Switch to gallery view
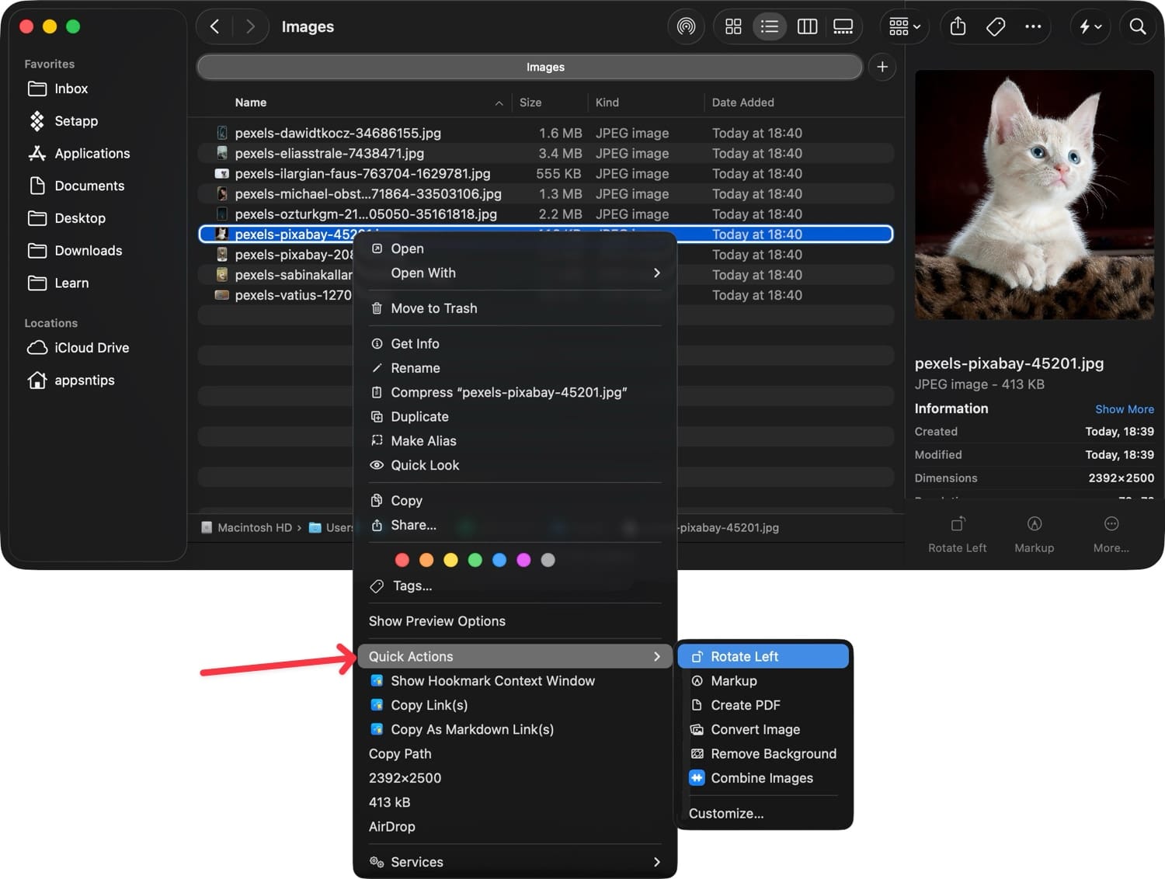The height and width of the screenshot is (879, 1165). [x=843, y=26]
